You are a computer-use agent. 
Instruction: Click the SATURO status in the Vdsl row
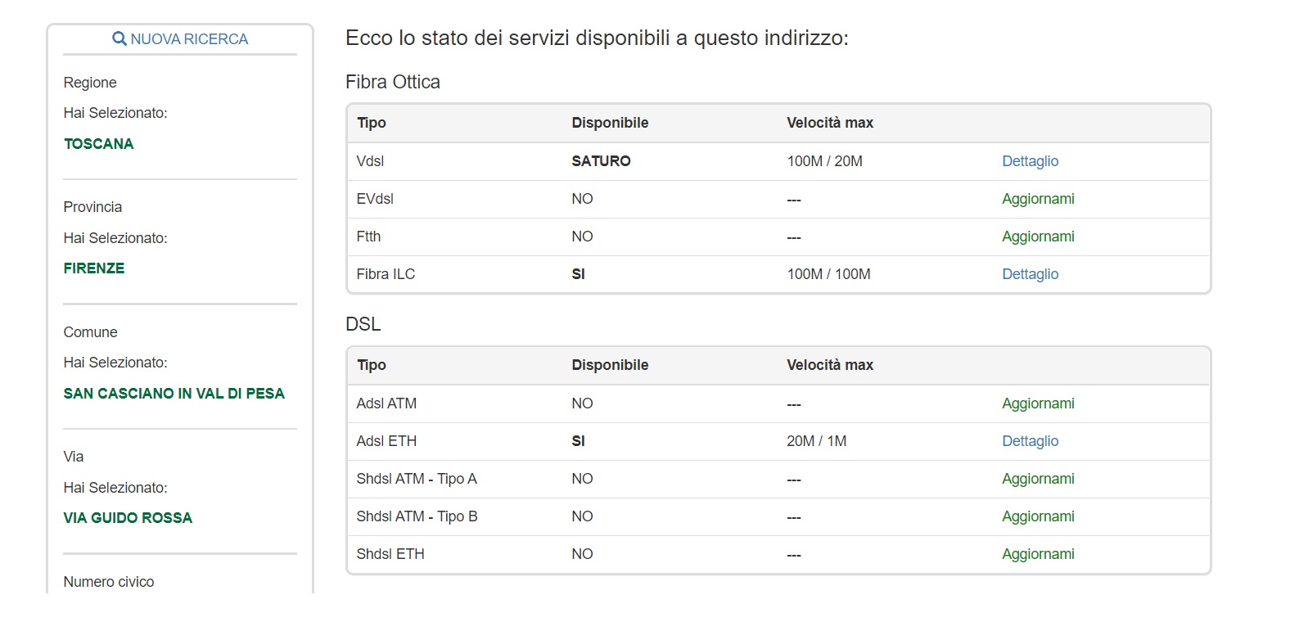tap(601, 161)
